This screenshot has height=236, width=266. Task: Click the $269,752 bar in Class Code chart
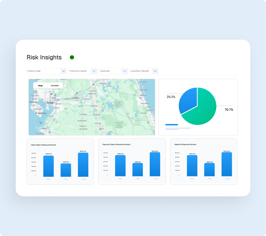click(x=66, y=170)
